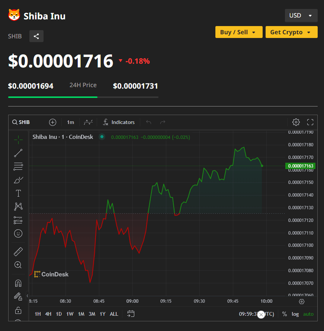Select the zoom in tool

pyautogui.click(x=18, y=265)
